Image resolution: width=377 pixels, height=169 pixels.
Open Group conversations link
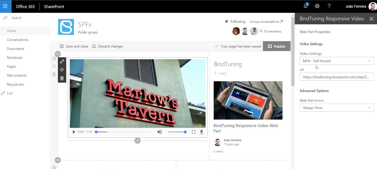(266, 22)
